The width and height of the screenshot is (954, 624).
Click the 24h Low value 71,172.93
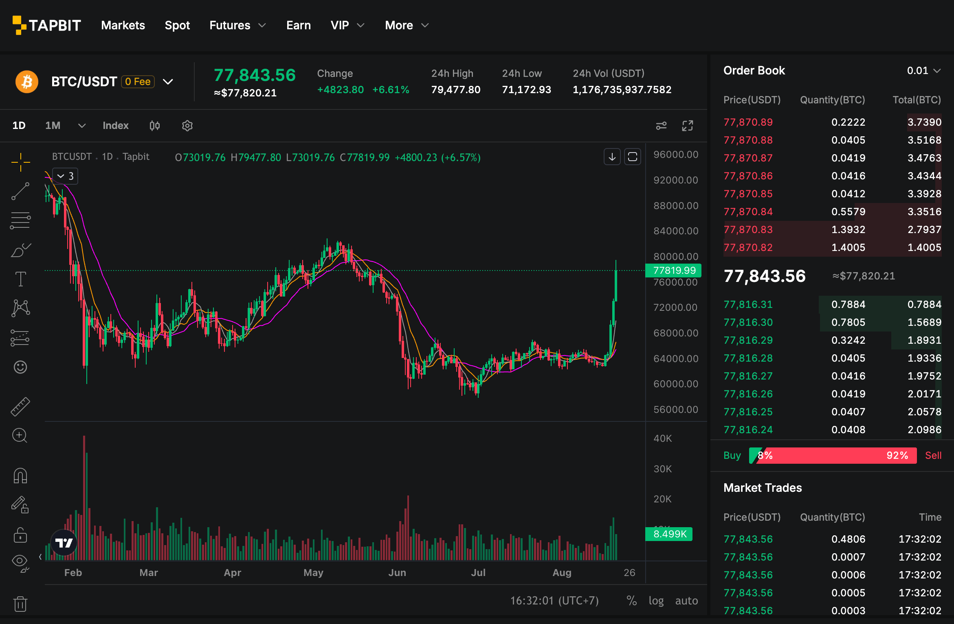526,90
